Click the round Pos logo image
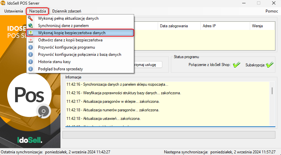The width and height of the screenshot is (281, 155). click(29, 95)
